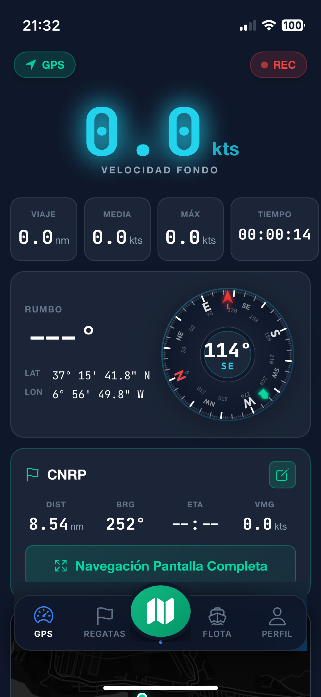Viewport: 321px width, 697px height.
Task: Tap the CNRP waypoint flag icon
Action: point(32,475)
